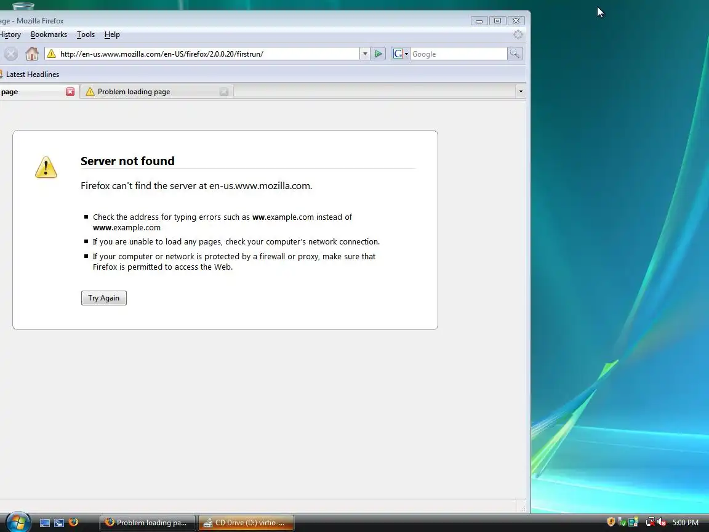Close the Firefox window
Image resolution: width=709 pixels, height=532 pixels.
pos(516,21)
